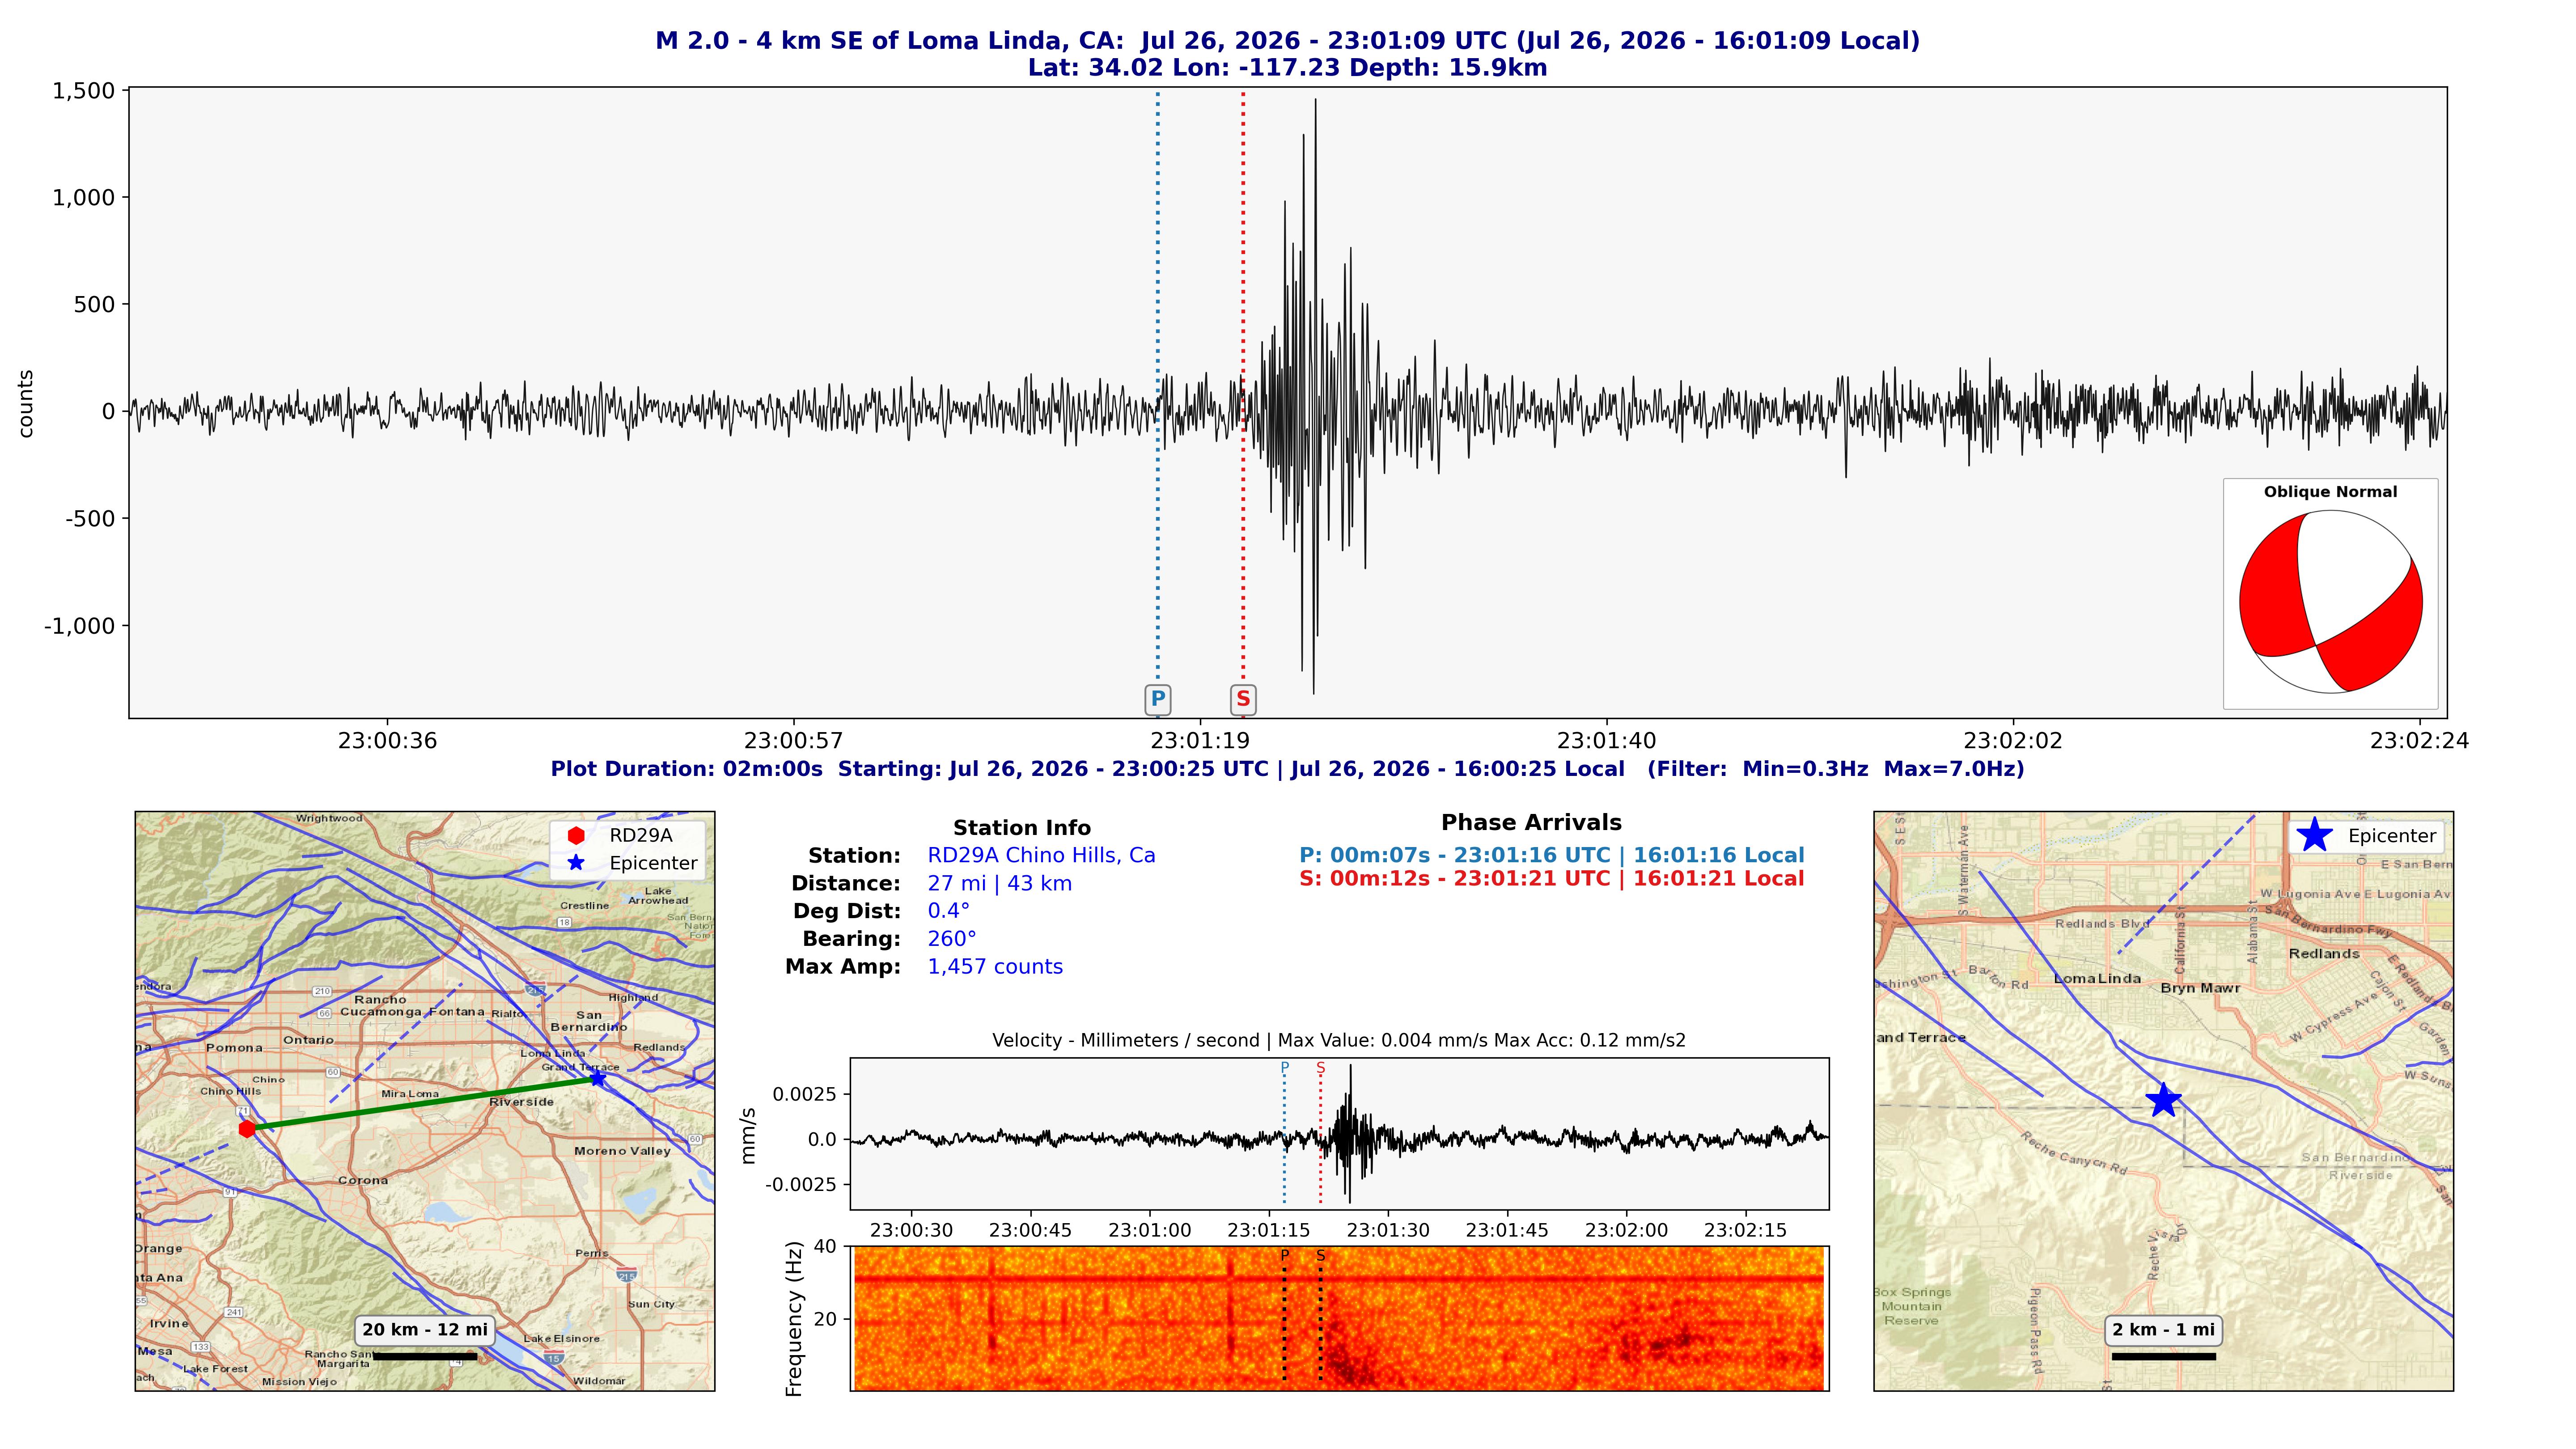Click the Route 133 shield near Irvine
The height and width of the screenshot is (1449, 2576).
coord(201,1347)
